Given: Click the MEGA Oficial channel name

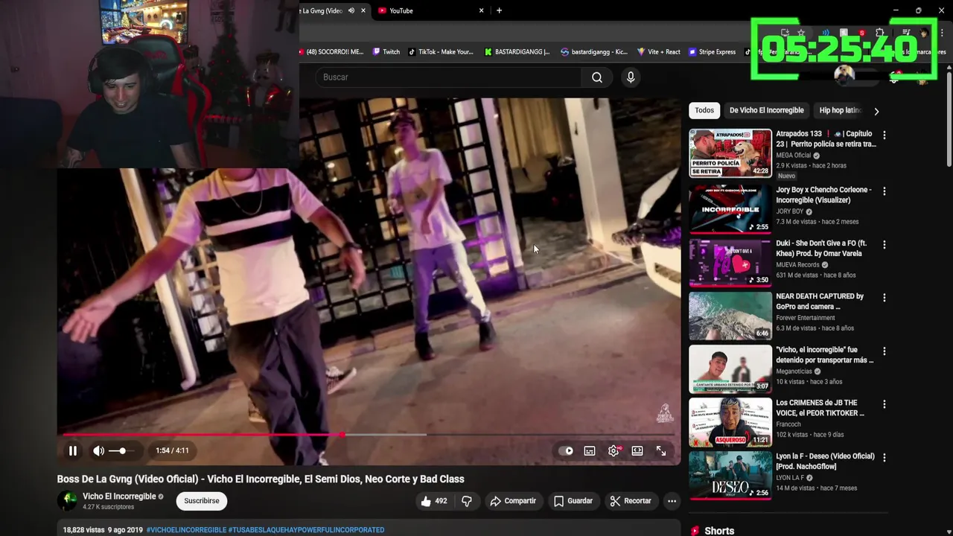Looking at the screenshot, I should (794, 156).
